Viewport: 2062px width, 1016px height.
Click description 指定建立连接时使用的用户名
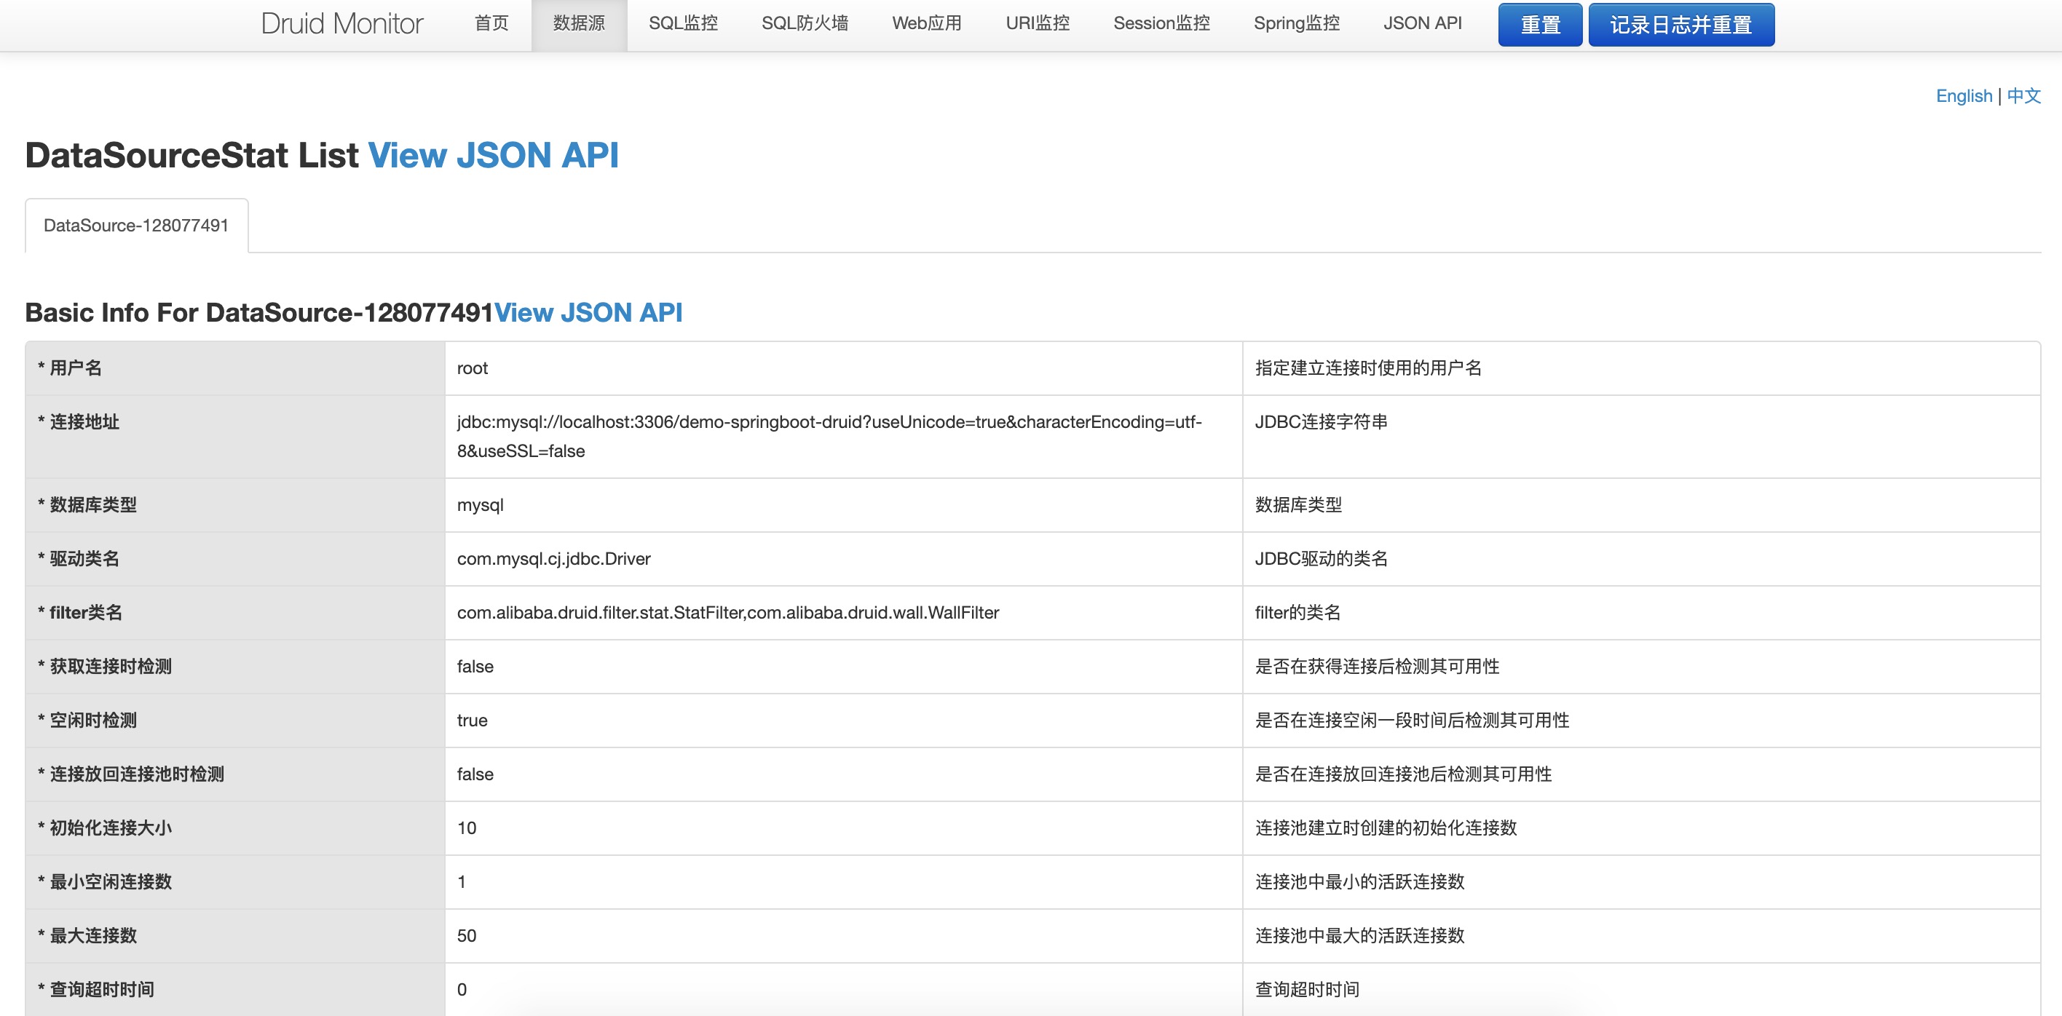[x=1368, y=368]
